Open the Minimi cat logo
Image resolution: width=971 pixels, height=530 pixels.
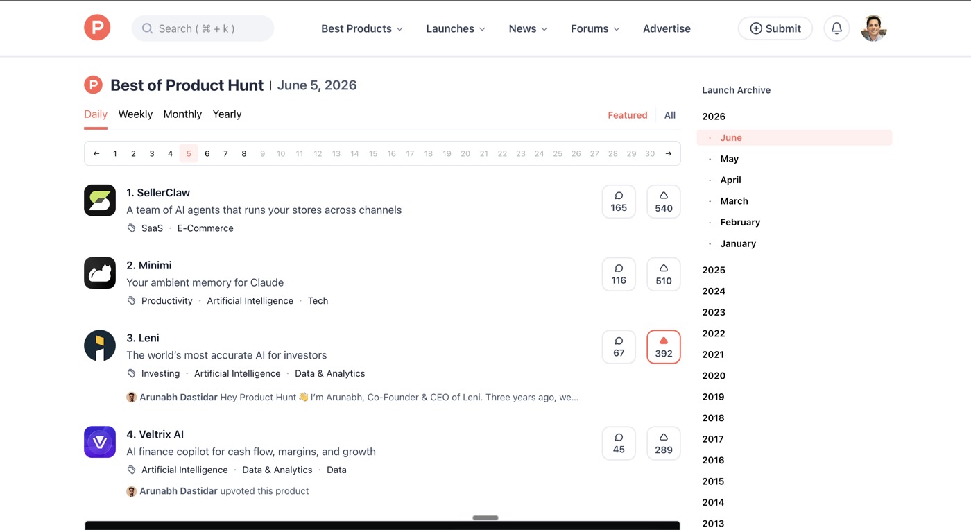[x=100, y=273]
